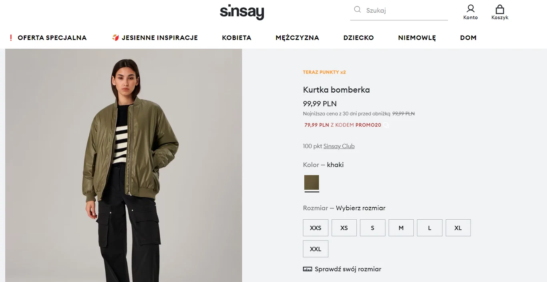Go to the DOM category
547x282 pixels.
(x=468, y=38)
